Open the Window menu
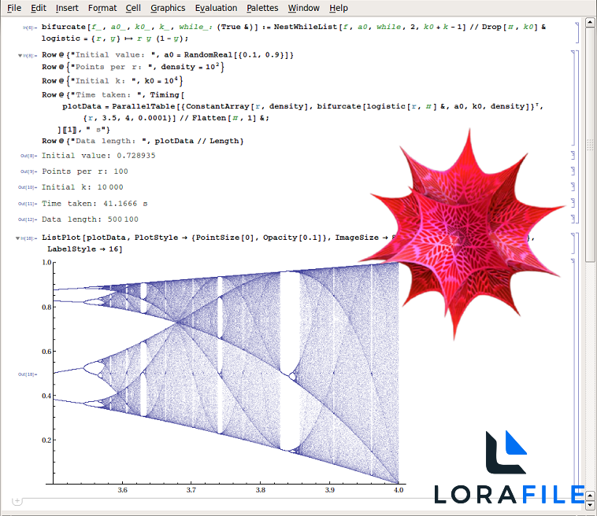597x516 pixels. pyautogui.click(x=303, y=8)
